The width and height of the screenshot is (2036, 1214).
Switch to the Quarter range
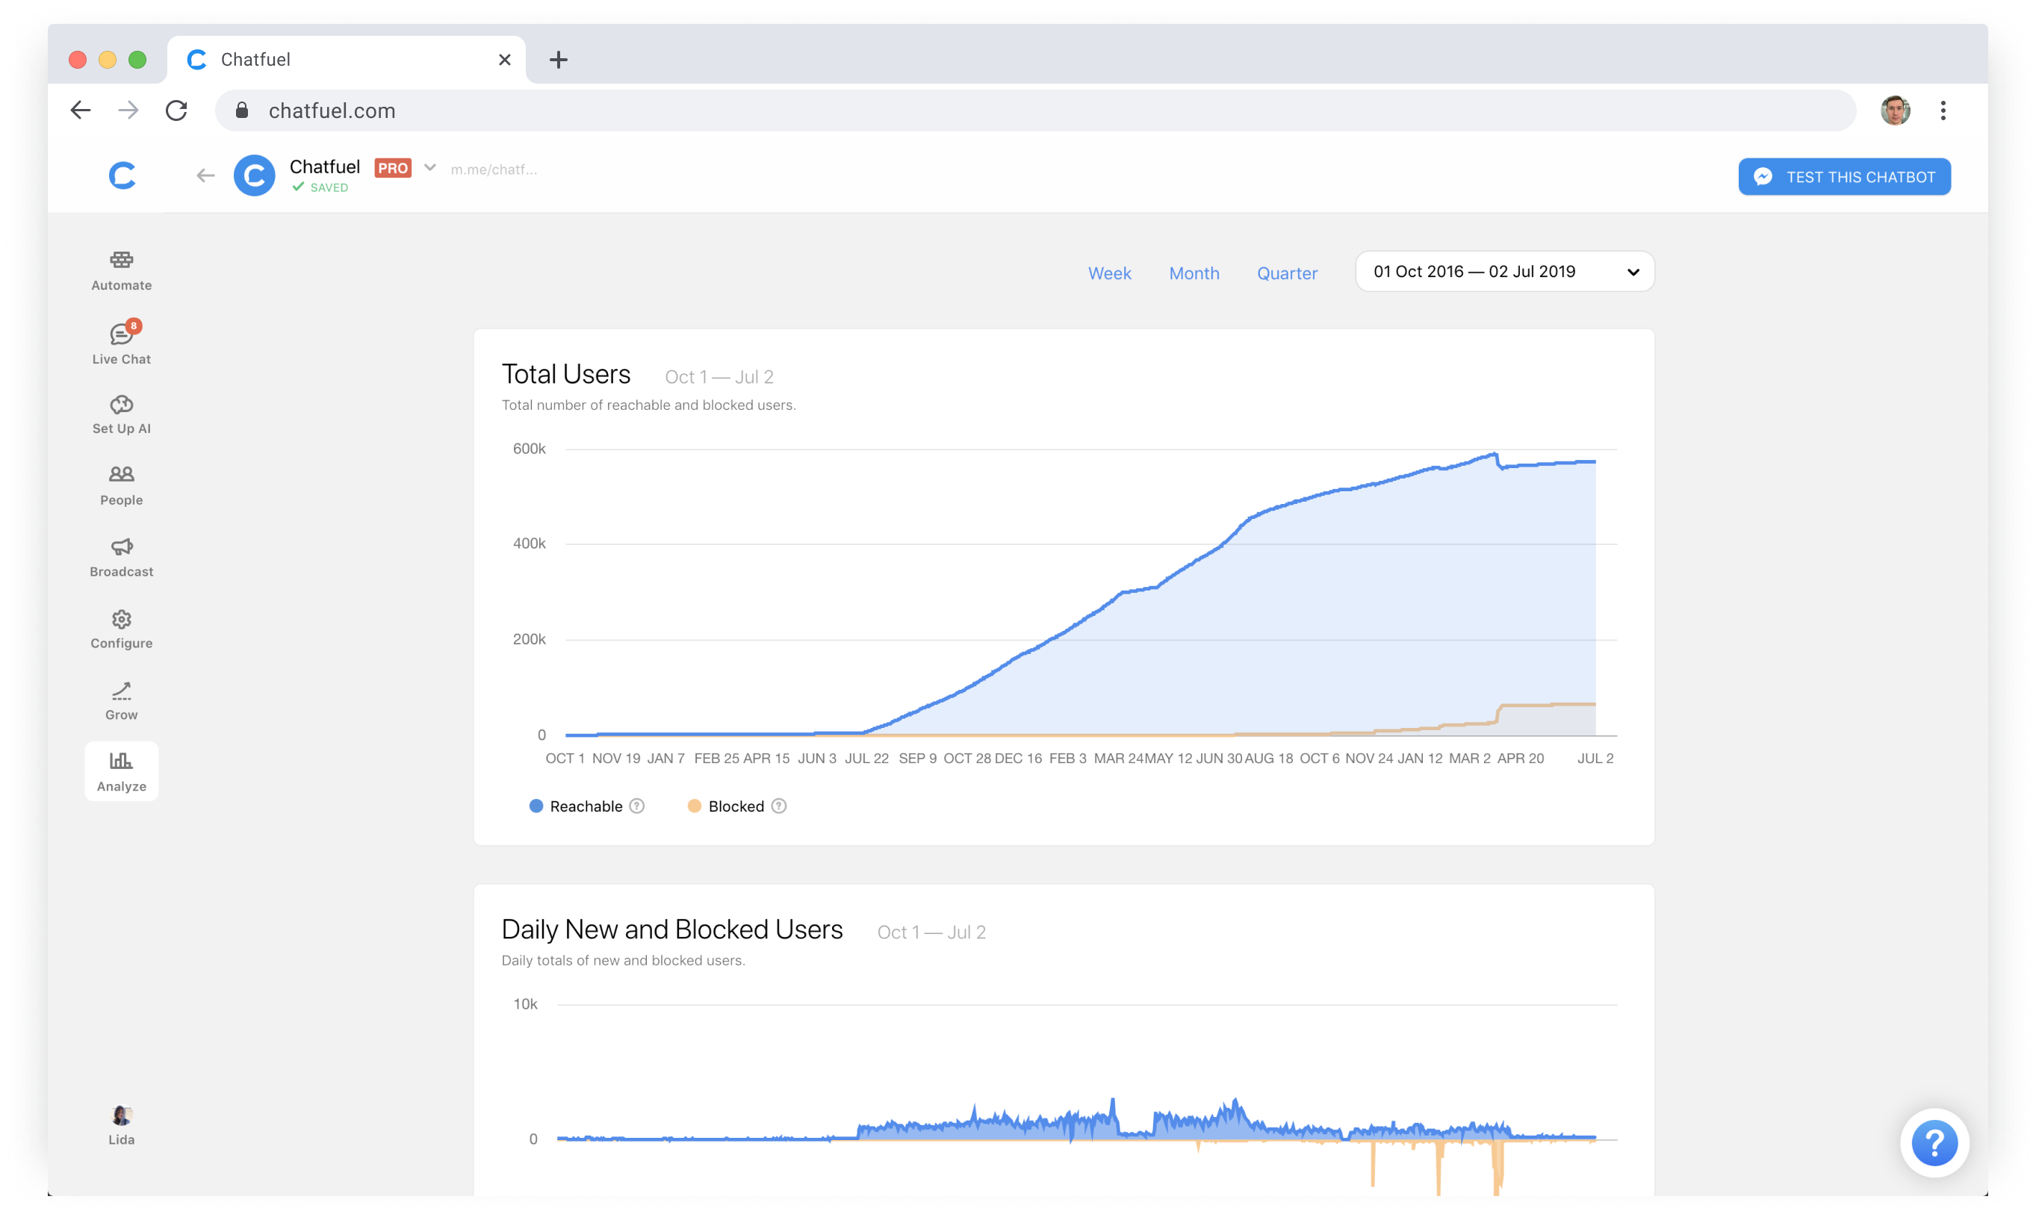click(x=1286, y=273)
